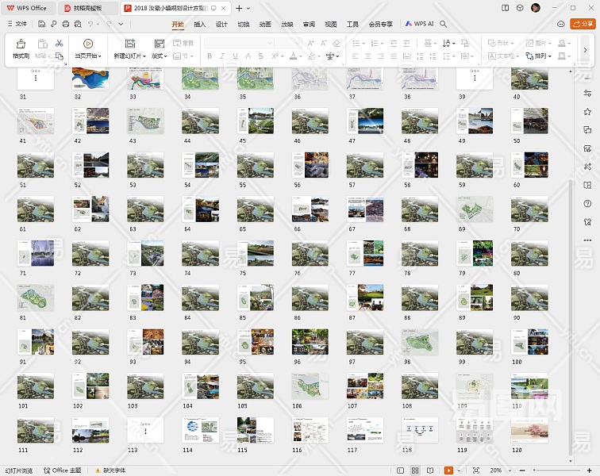
Task: Click the orange slideshow play button
Action: 449,470
